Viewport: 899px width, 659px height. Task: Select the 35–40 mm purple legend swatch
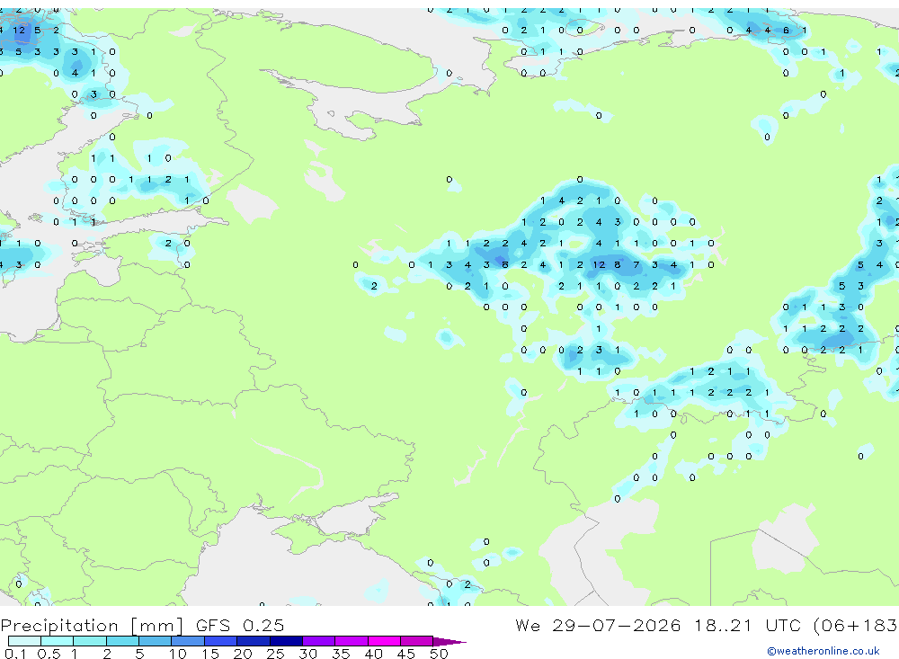tap(351, 641)
